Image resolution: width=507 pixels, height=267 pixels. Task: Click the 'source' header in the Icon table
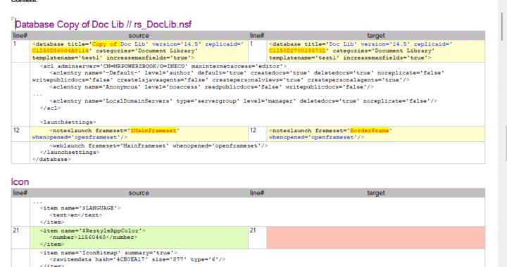tap(139, 193)
